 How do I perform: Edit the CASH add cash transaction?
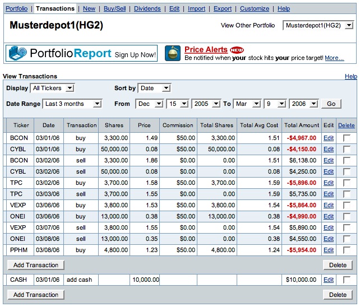click(329, 280)
